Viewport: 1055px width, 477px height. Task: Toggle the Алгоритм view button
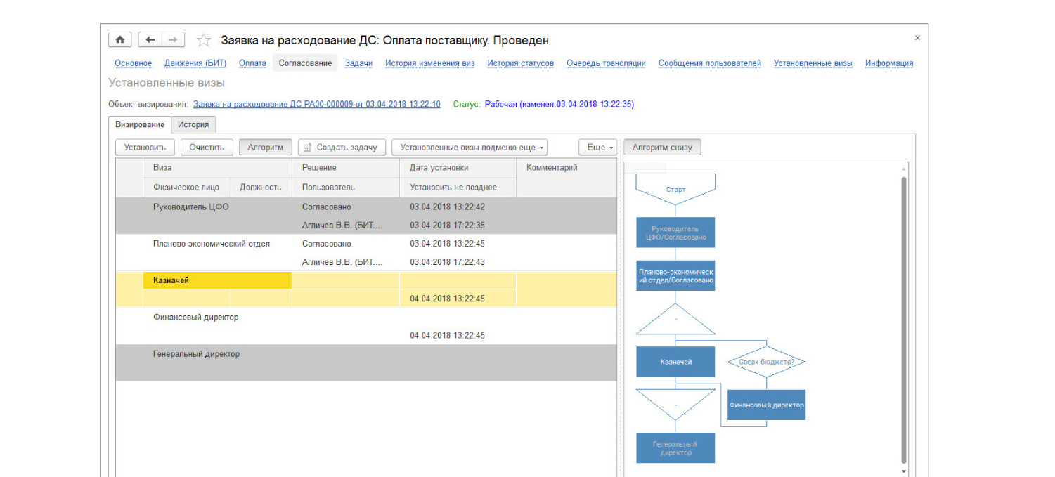265,148
